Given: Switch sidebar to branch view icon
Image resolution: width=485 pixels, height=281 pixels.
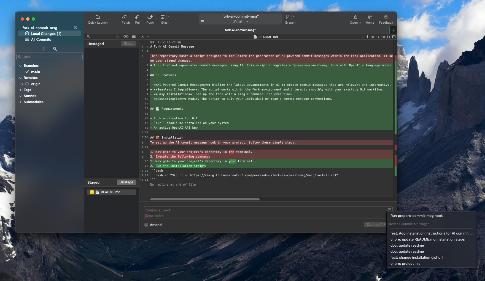Looking at the screenshot, I should 44,49.
